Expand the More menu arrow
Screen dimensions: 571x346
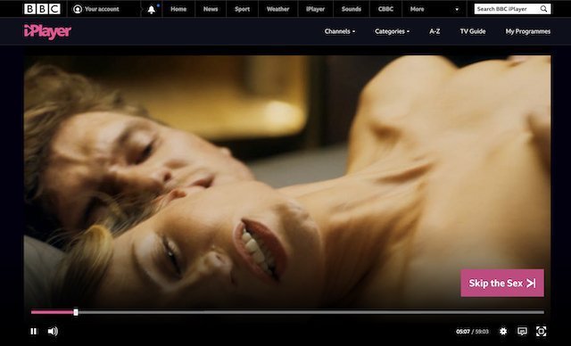(x=457, y=10)
